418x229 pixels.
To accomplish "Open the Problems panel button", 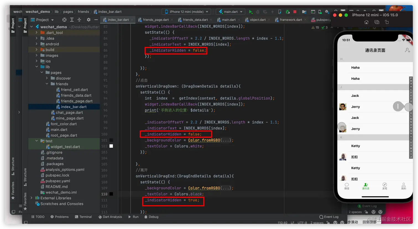I will pyautogui.click(x=59, y=217).
